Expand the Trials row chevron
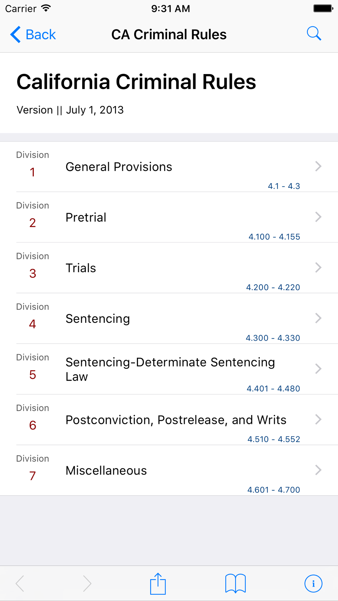The width and height of the screenshot is (338, 601). point(318,268)
